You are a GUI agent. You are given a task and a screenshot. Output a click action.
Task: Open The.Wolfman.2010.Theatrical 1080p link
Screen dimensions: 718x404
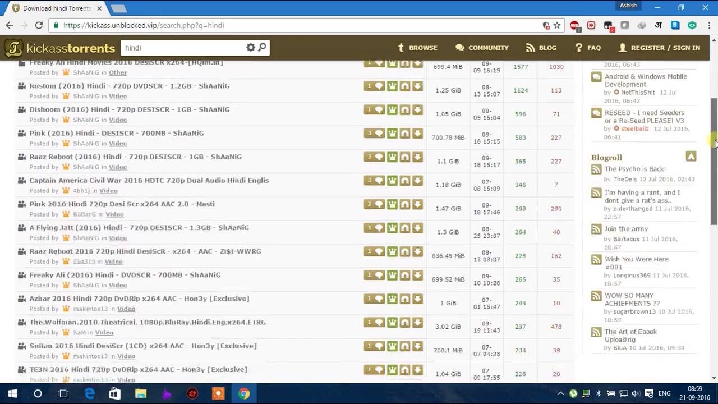coord(148,322)
